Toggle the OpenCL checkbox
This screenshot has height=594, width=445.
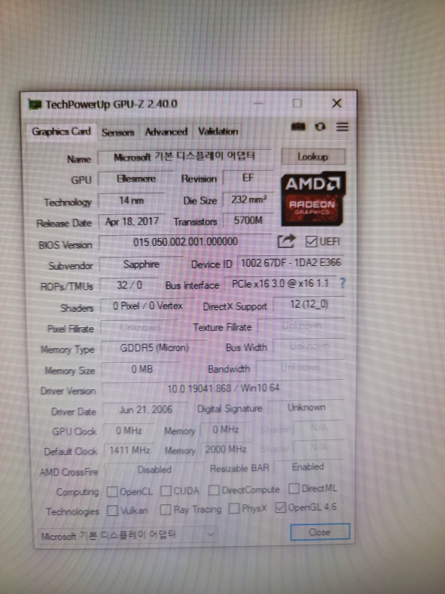[112, 491]
